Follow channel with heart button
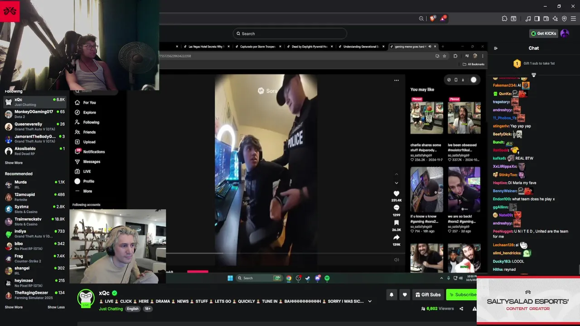 click(405, 295)
